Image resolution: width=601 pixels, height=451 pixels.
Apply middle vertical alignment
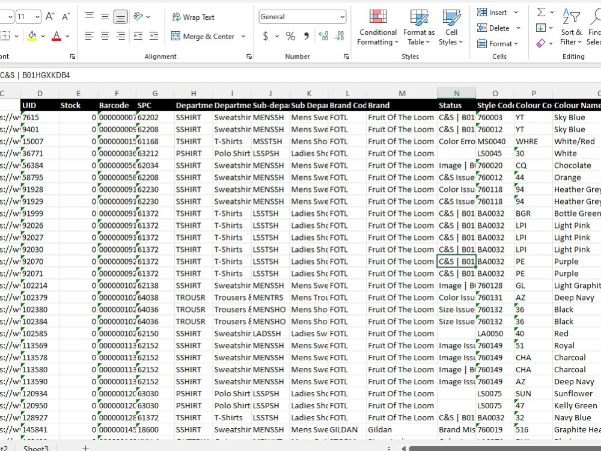coord(105,16)
